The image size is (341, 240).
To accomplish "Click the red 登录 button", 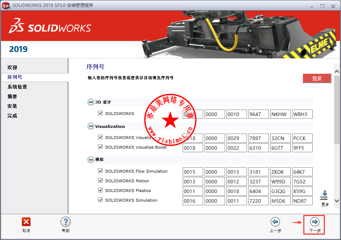I will (x=317, y=78).
